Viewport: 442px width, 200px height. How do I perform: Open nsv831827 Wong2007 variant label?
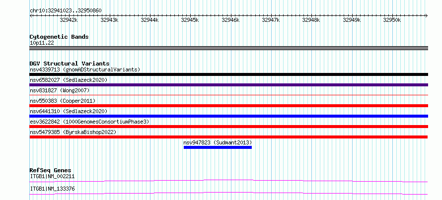coord(60,90)
